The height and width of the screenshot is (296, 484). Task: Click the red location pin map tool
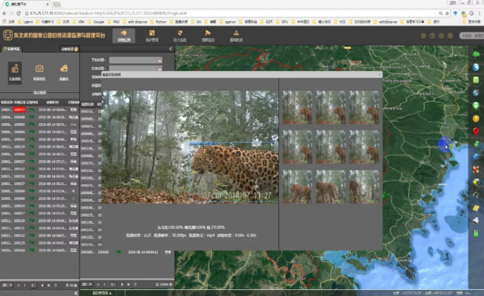click(x=476, y=131)
